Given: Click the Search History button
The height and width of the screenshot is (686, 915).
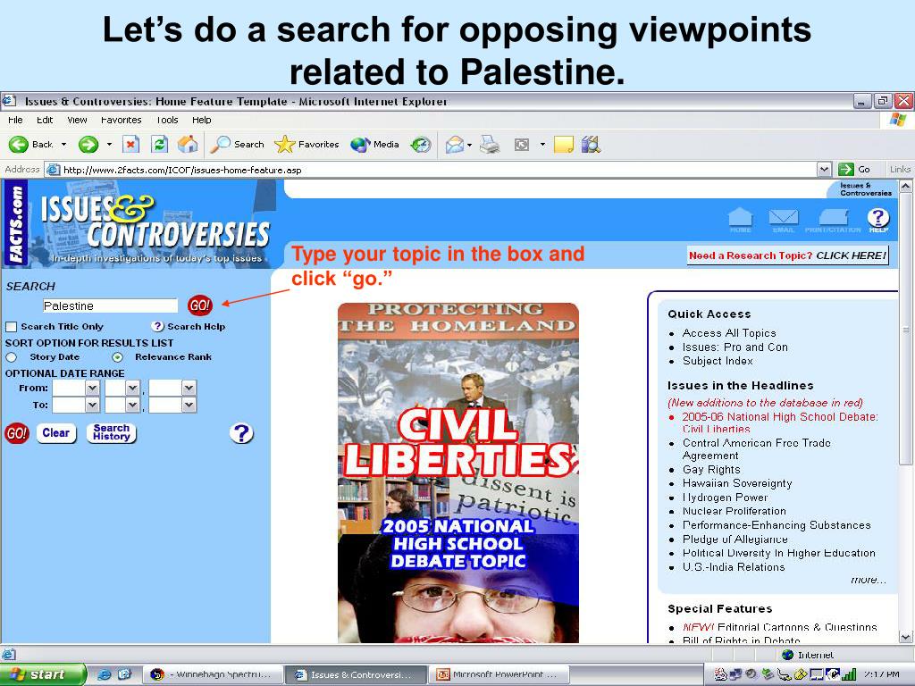Looking at the screenshot, I should click(x=112, y=433).
